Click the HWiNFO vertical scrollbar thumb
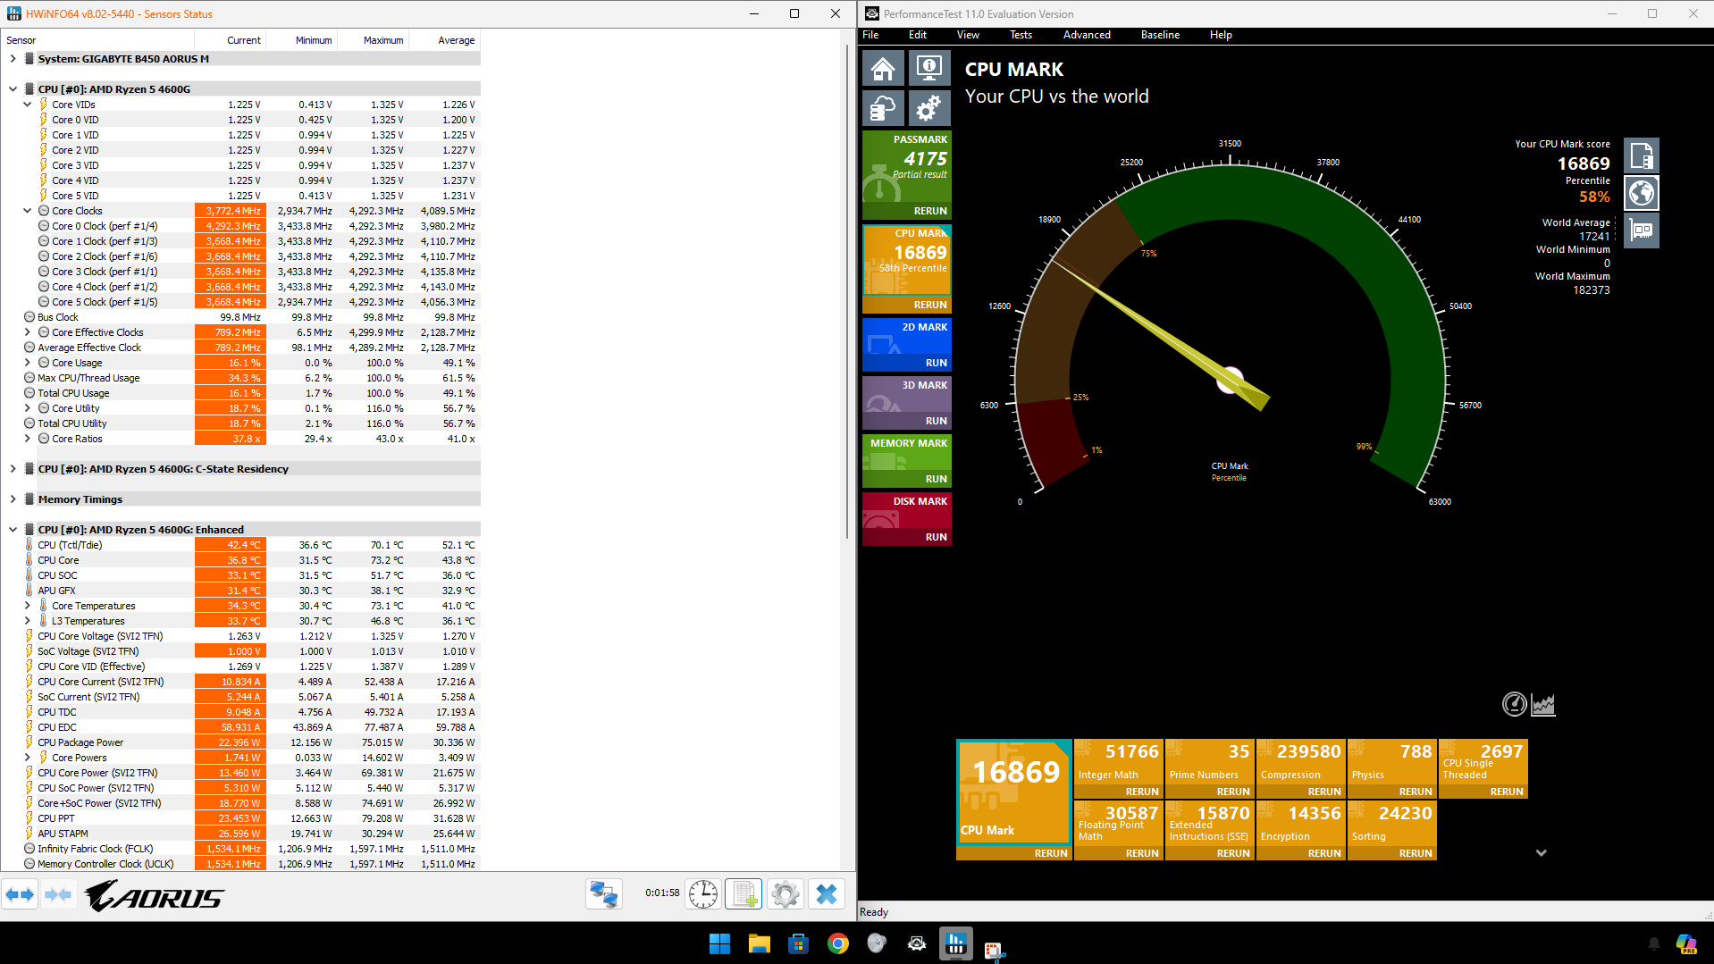This screenshot has height=964, width=1714. pos(847,291)
